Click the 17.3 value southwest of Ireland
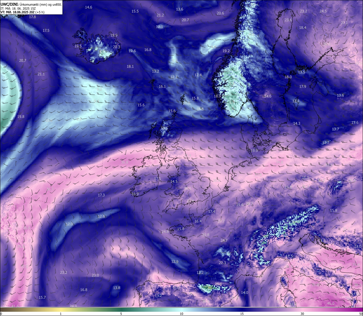Image resolution: width=363 pixels, height=316 pixels. click(x=101, y=195)
